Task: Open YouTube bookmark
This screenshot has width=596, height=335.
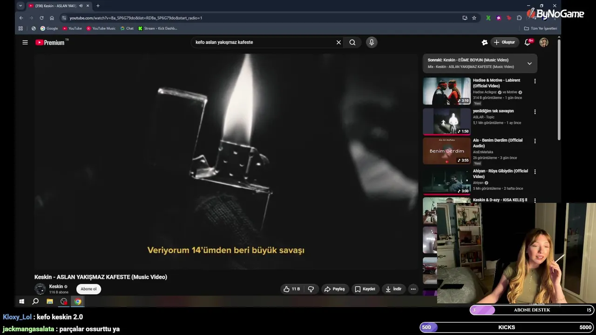Action: point(72,28)
